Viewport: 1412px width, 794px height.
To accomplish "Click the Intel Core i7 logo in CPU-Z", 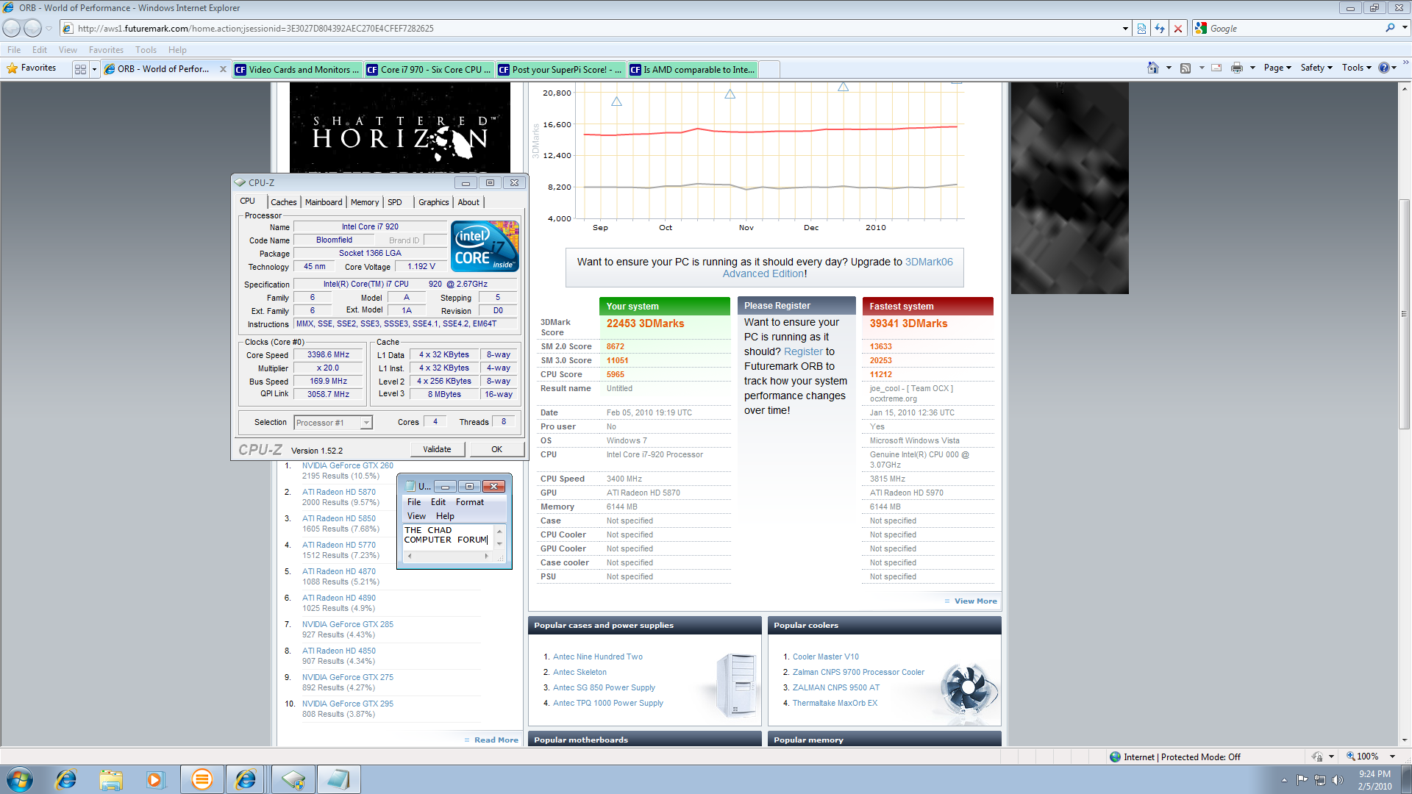I will click(x=485, y=246).
